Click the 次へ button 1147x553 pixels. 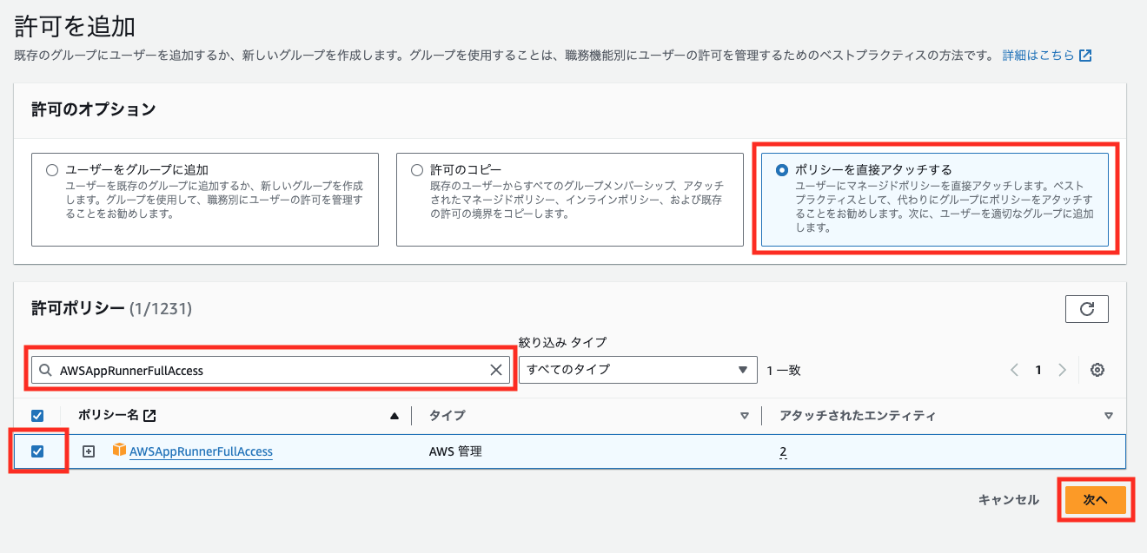point(1095,500)
